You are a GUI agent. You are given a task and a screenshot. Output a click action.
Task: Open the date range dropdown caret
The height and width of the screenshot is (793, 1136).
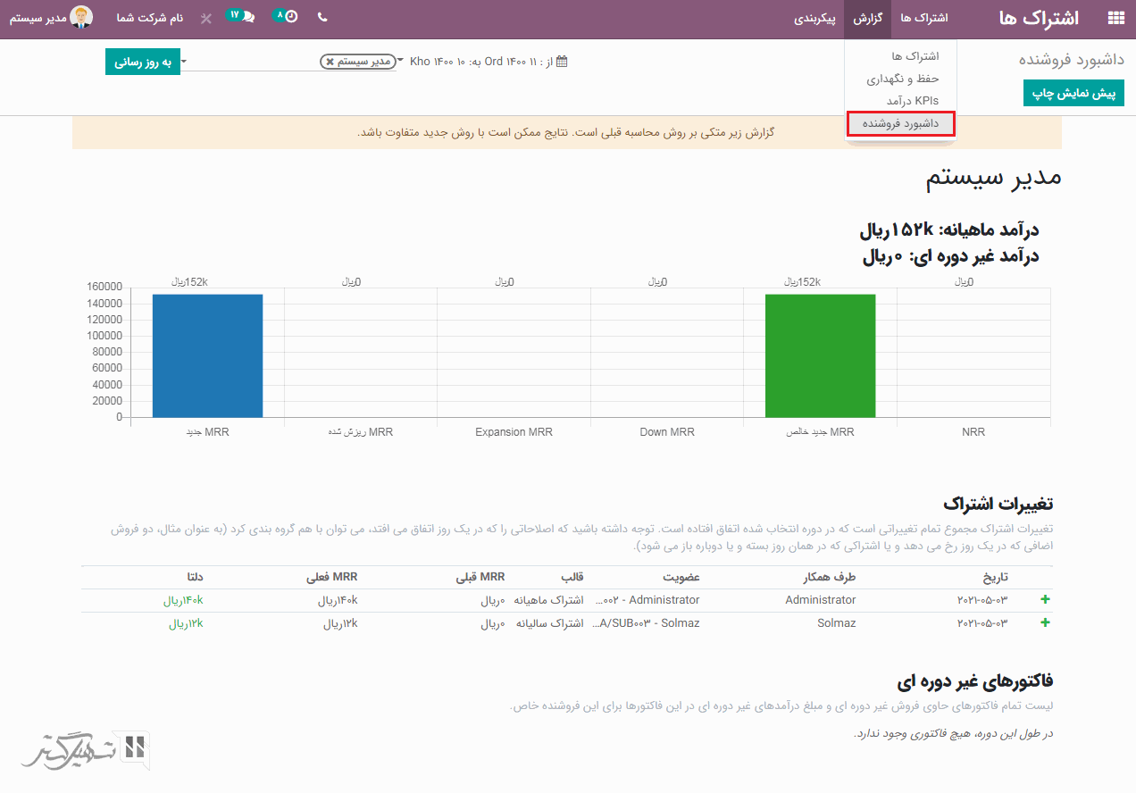tap(401, 62)
